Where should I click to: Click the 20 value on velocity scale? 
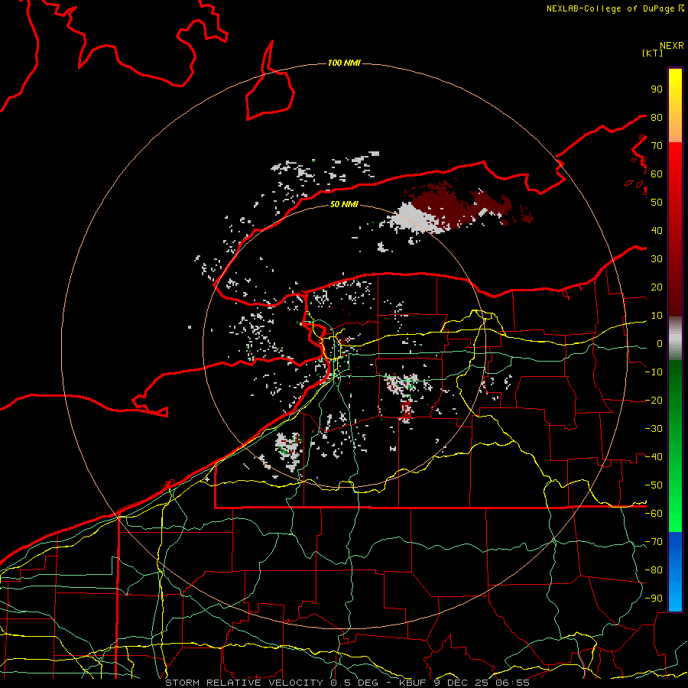point(657,287)
